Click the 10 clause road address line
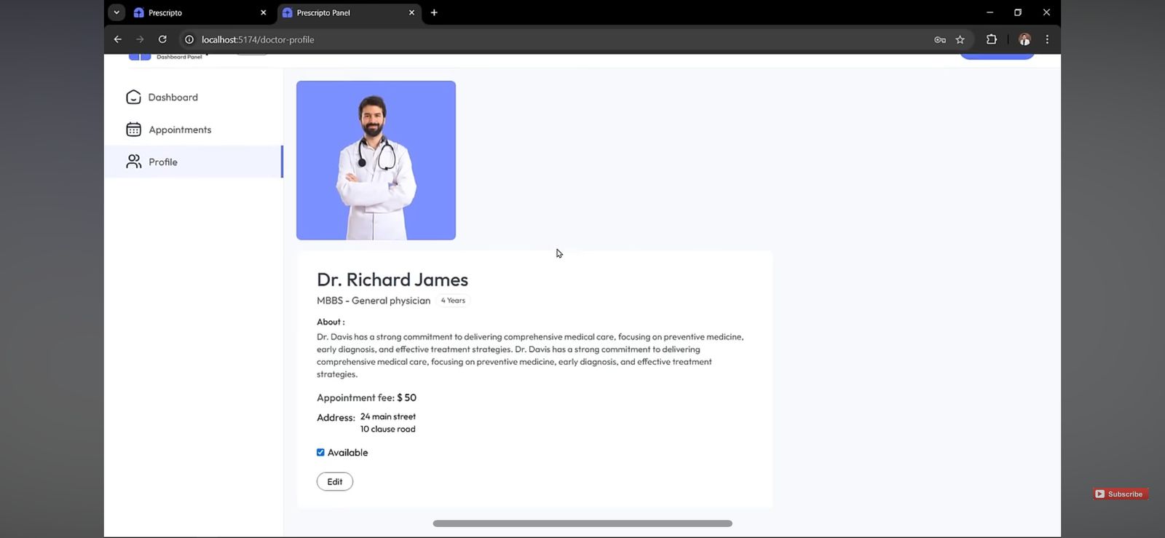This screenshot has width=1165, height=538. tap(388, 429)
